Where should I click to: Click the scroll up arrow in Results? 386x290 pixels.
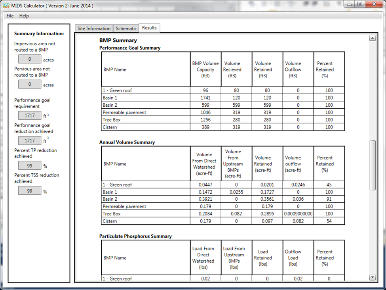pos(372,38)
